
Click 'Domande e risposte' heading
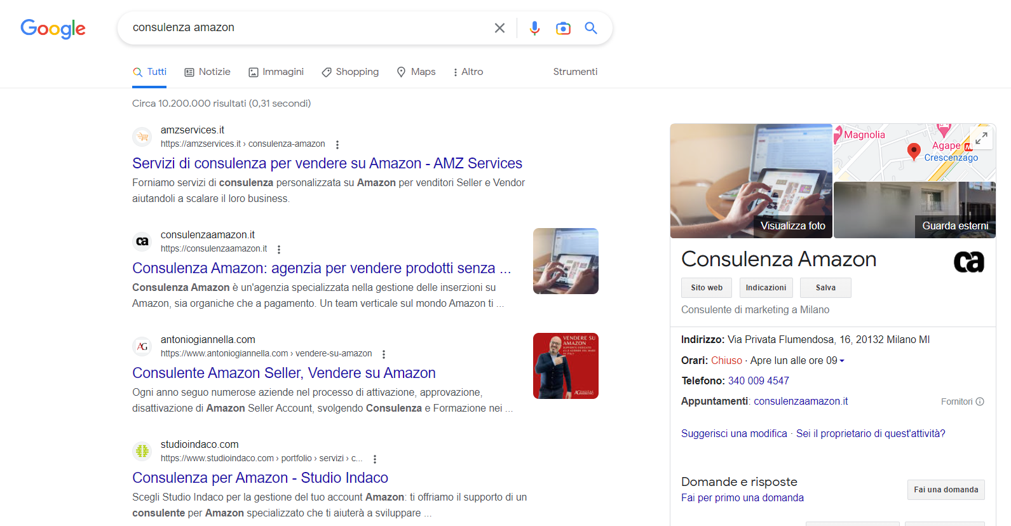[x=739, y=482]
